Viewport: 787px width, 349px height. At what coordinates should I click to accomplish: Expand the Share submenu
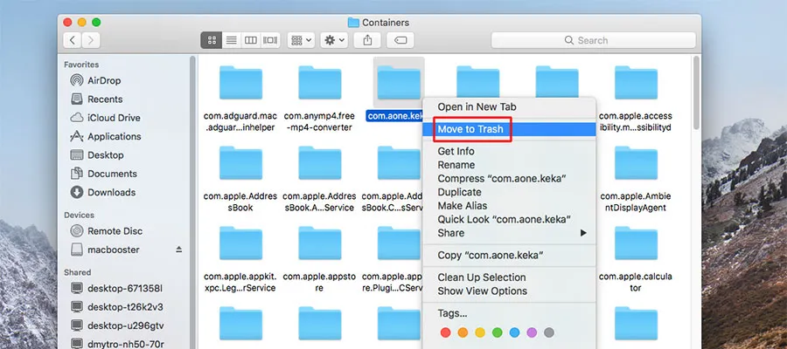[509, 233]
